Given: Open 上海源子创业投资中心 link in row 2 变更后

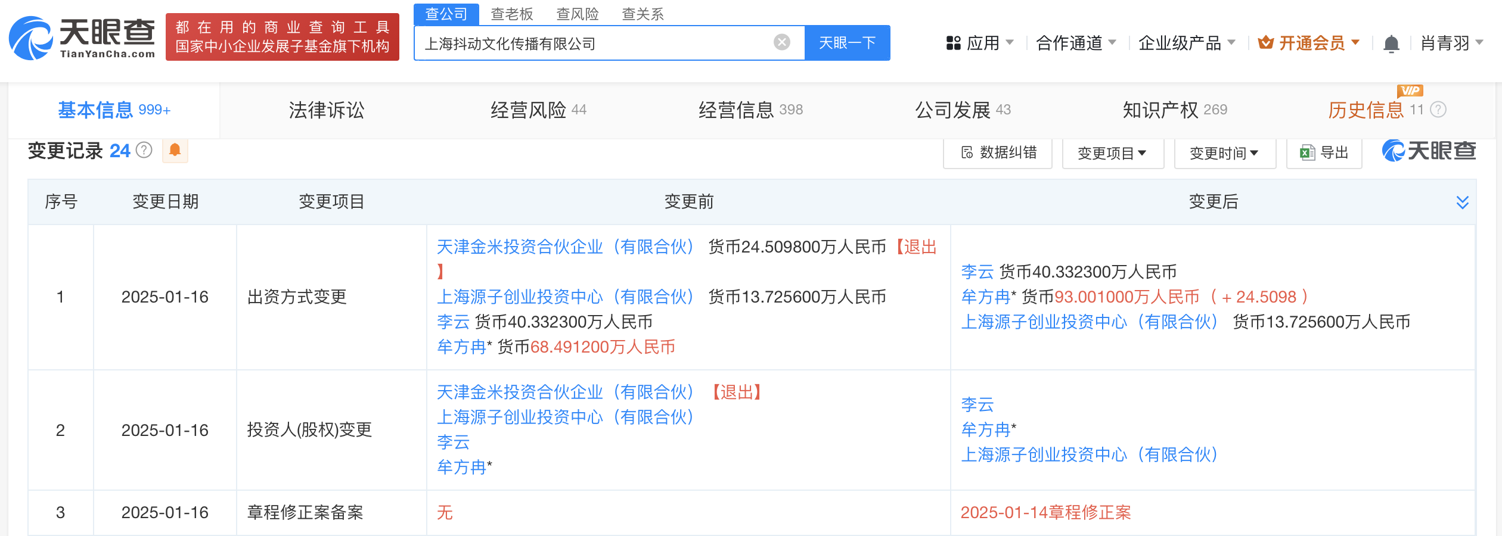Looking at the screenshot, I should (x=1090, y=455).
